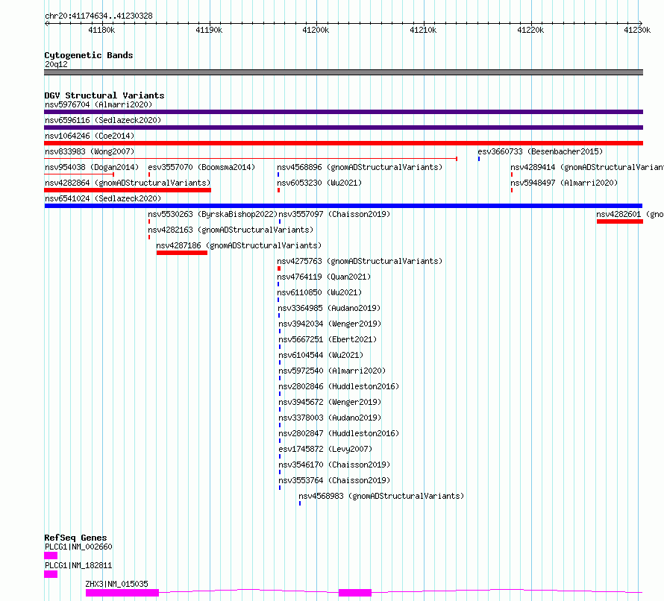Click nsv3553764 (Chaisson2019) label

334,480
